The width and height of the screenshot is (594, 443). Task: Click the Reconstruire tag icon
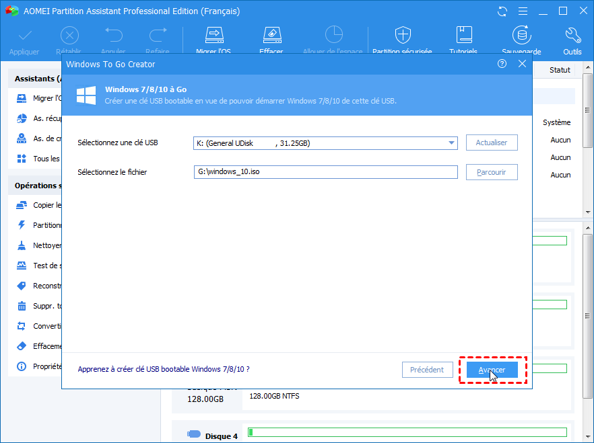[22, 286]
